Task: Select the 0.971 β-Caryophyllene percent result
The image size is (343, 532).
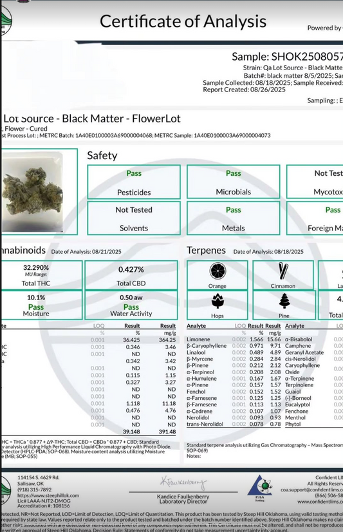Action: tap(257, 346)
